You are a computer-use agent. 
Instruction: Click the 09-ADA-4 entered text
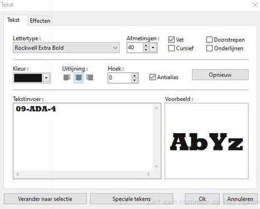click(x=36, y=109)
